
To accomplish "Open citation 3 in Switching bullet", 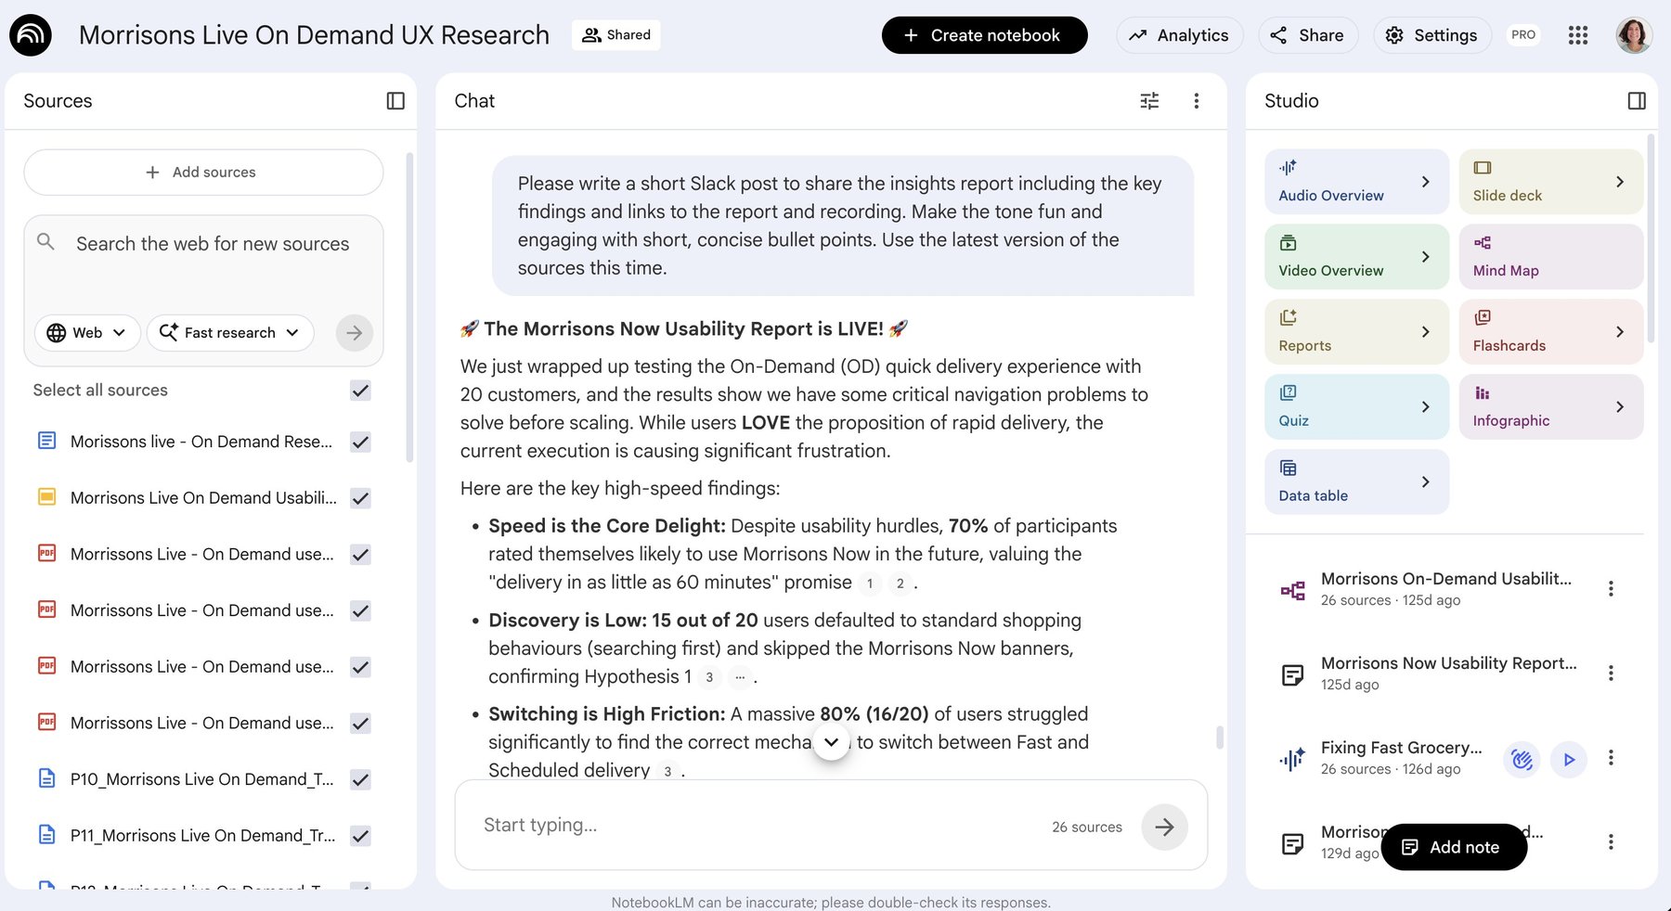I will tap(667, 771).
